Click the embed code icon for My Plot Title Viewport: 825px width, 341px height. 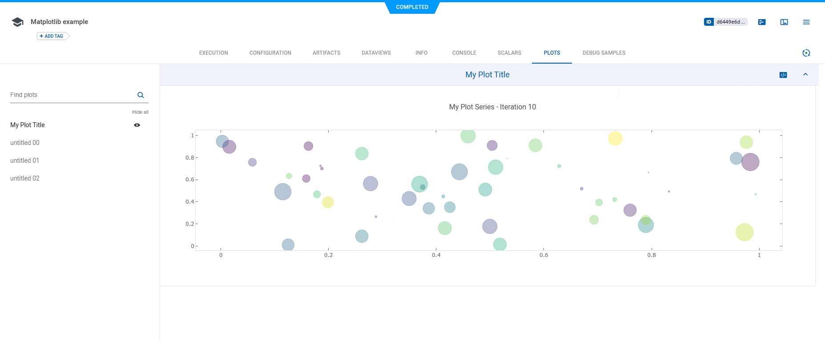tap(783, 75)
